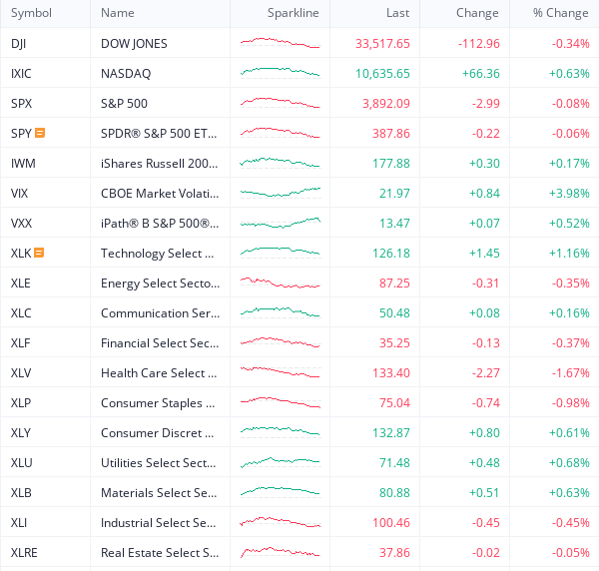599x571 pixels.
Task: Click the Health Care Select ... name
Action: tap(159, 372)
